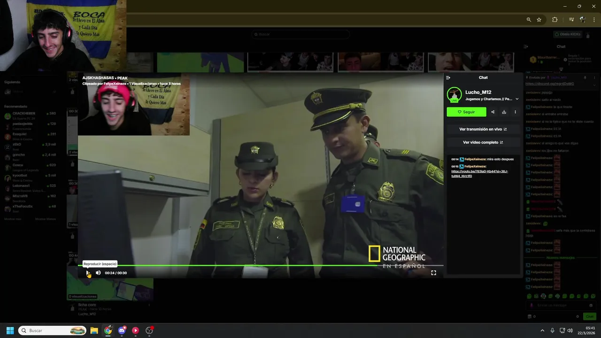Download the clip with download icon

(504, 112)
